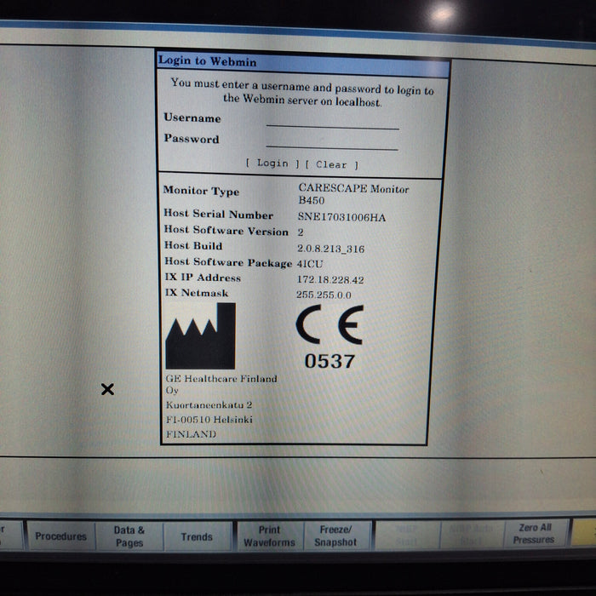The width and height of the screenshot is (596, 596).
Task: Select Zero All Pressures button
Action: pos(535,533)
